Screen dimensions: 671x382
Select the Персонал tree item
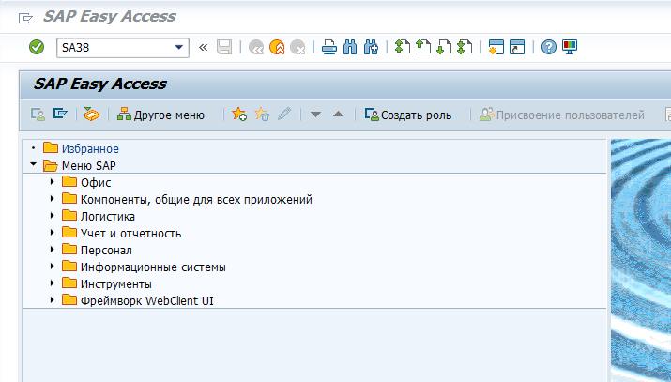pos(106,250)
